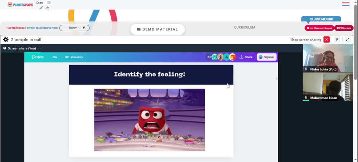Click Nishu Lohia's microphone icon
Screen dimensions: 358x162
[306, 69]
